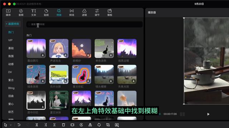Split the clip at playhead
The height and width of the screenshot is (128, 229).
tap(36, 125)
